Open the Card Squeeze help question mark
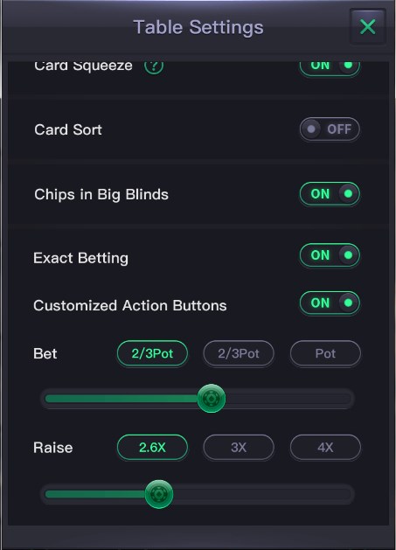 (x=154, y=66)
